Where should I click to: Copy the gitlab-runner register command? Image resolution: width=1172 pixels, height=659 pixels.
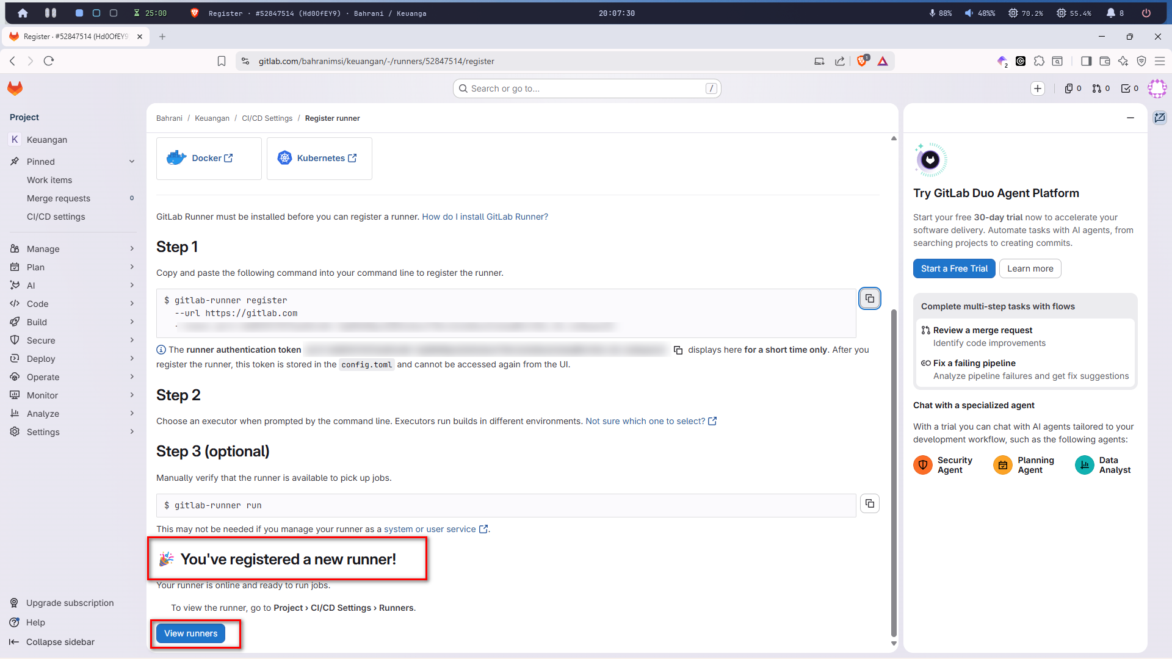click(869, 298)
